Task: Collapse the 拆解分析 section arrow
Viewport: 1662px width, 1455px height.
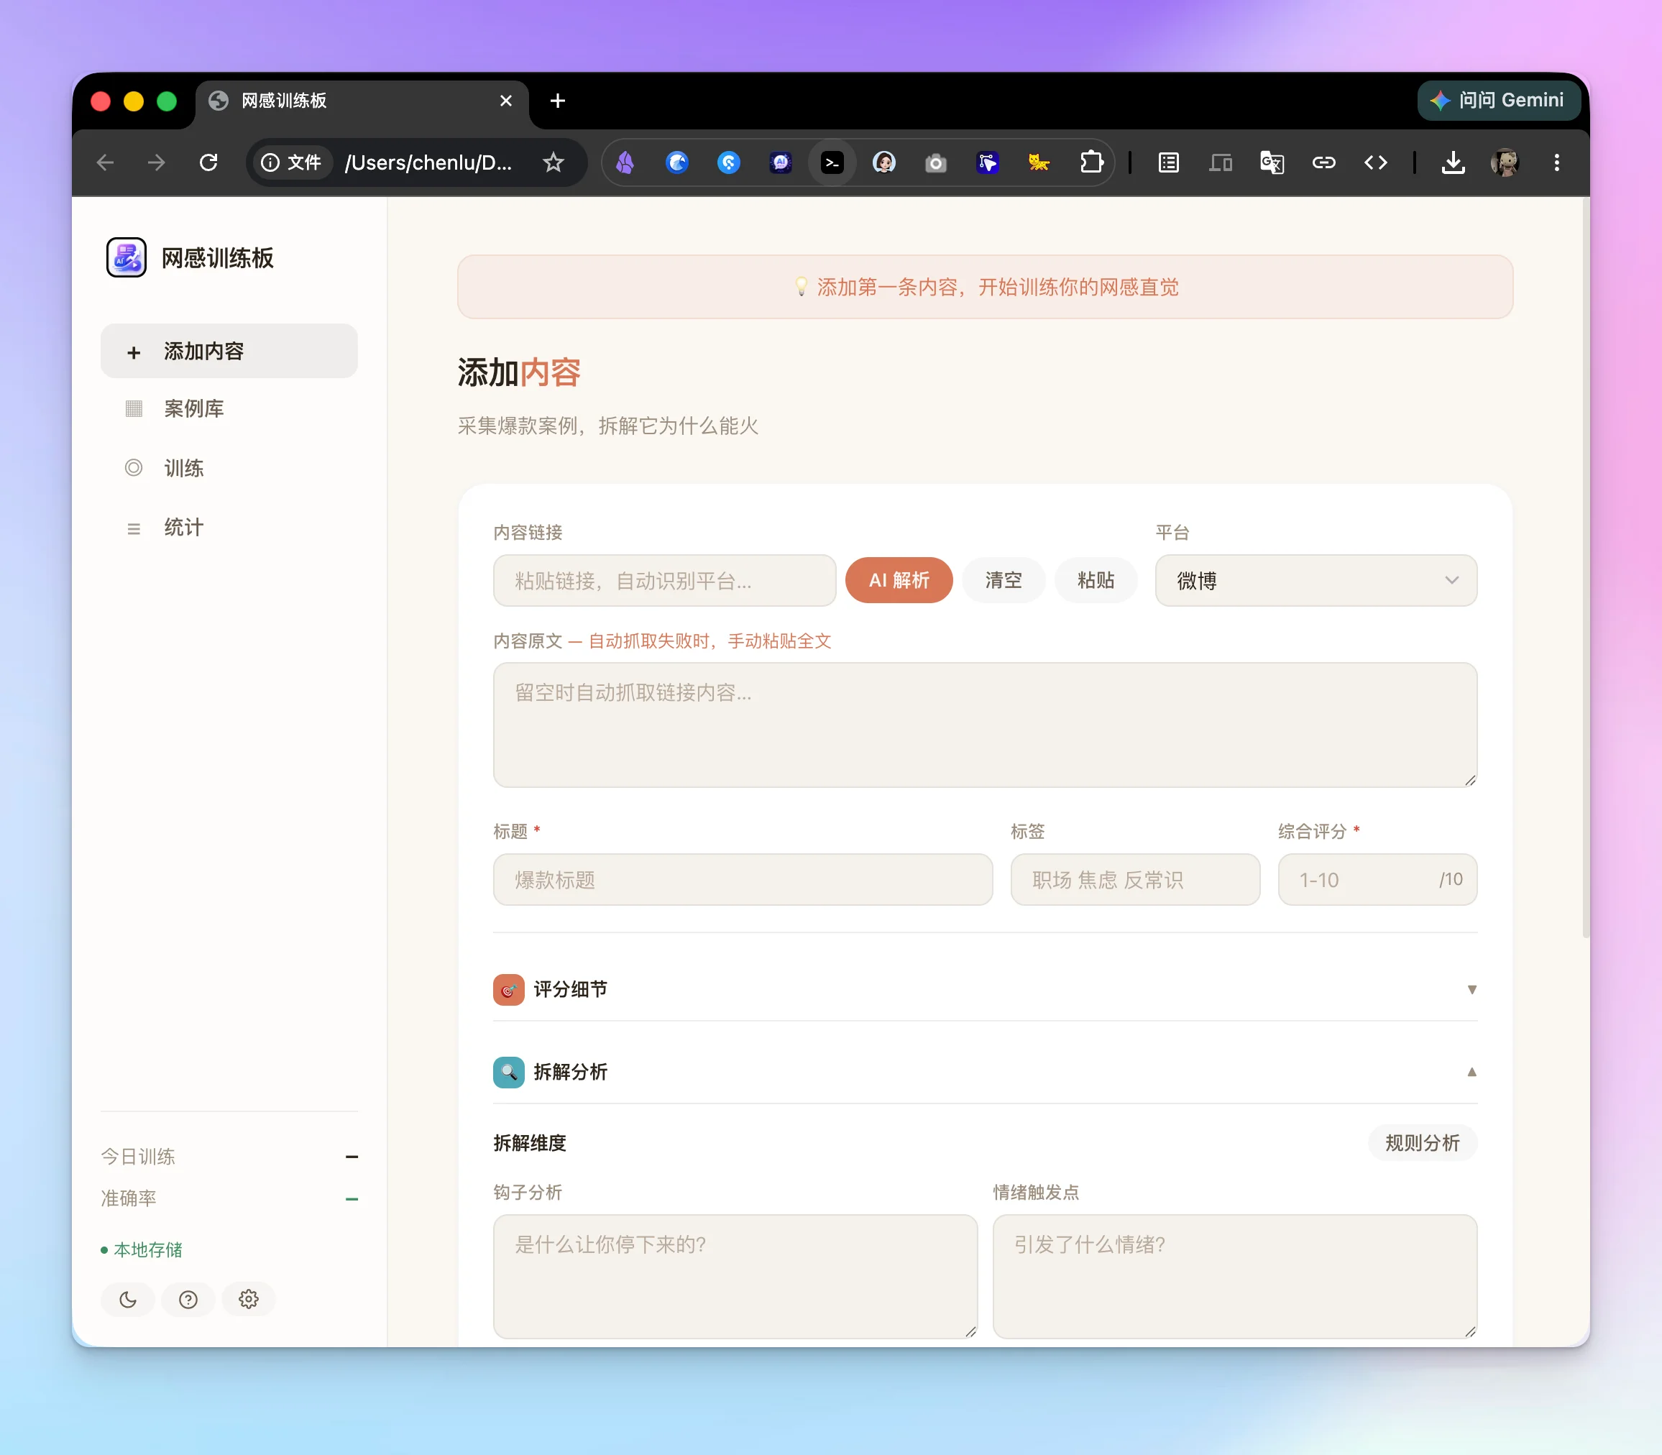Action: click(x=1472, y=1072)
